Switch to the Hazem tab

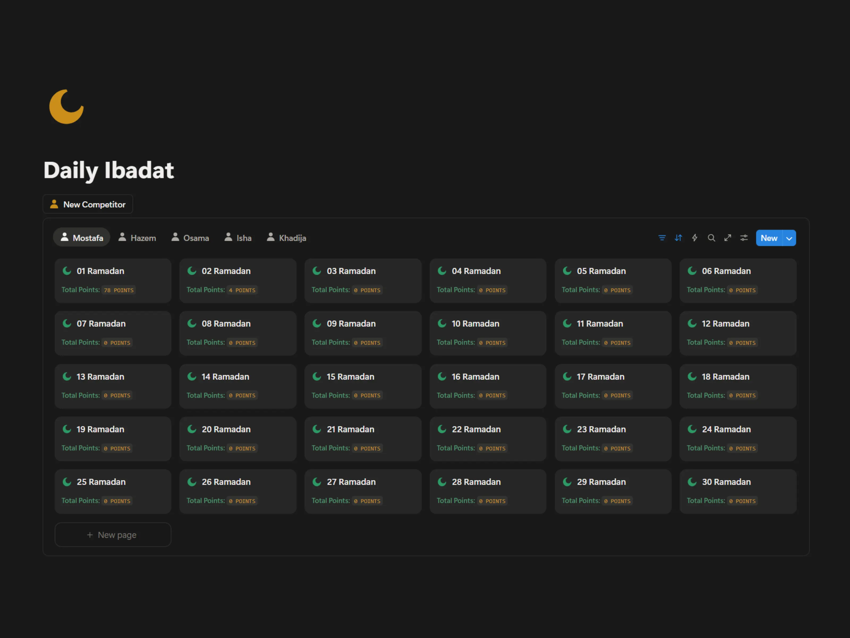click(x=137, y=238)
